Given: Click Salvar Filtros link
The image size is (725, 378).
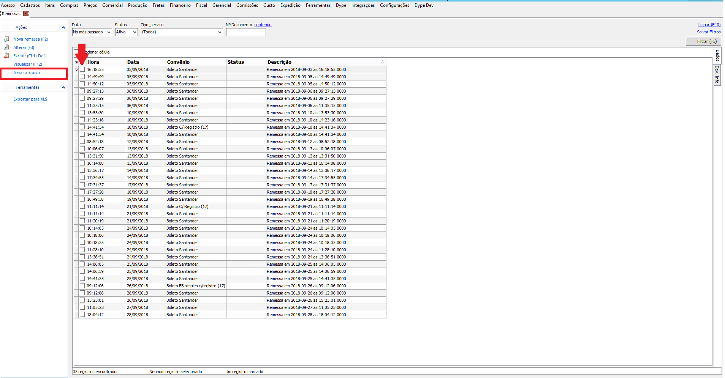Looking at the screenshot, I should click(709, 32).
